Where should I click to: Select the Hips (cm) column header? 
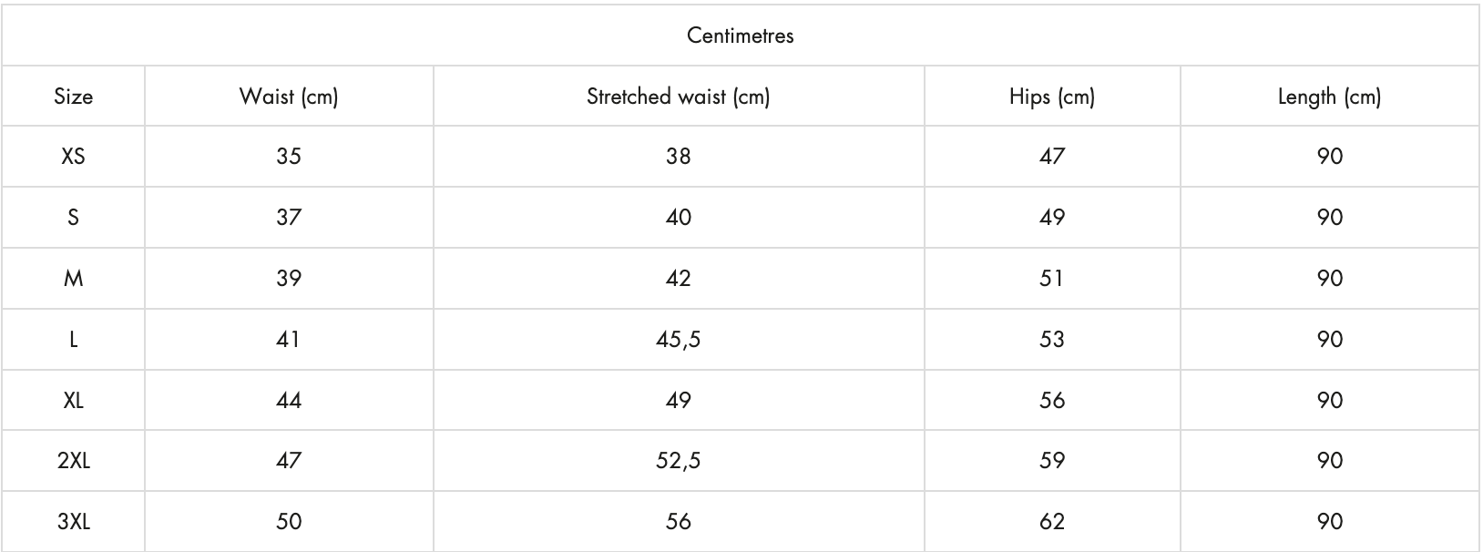[1052, 97]
